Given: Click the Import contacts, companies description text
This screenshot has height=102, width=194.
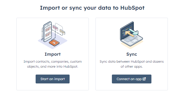Looking at the screenshot, I should click(x=53, y=64).
